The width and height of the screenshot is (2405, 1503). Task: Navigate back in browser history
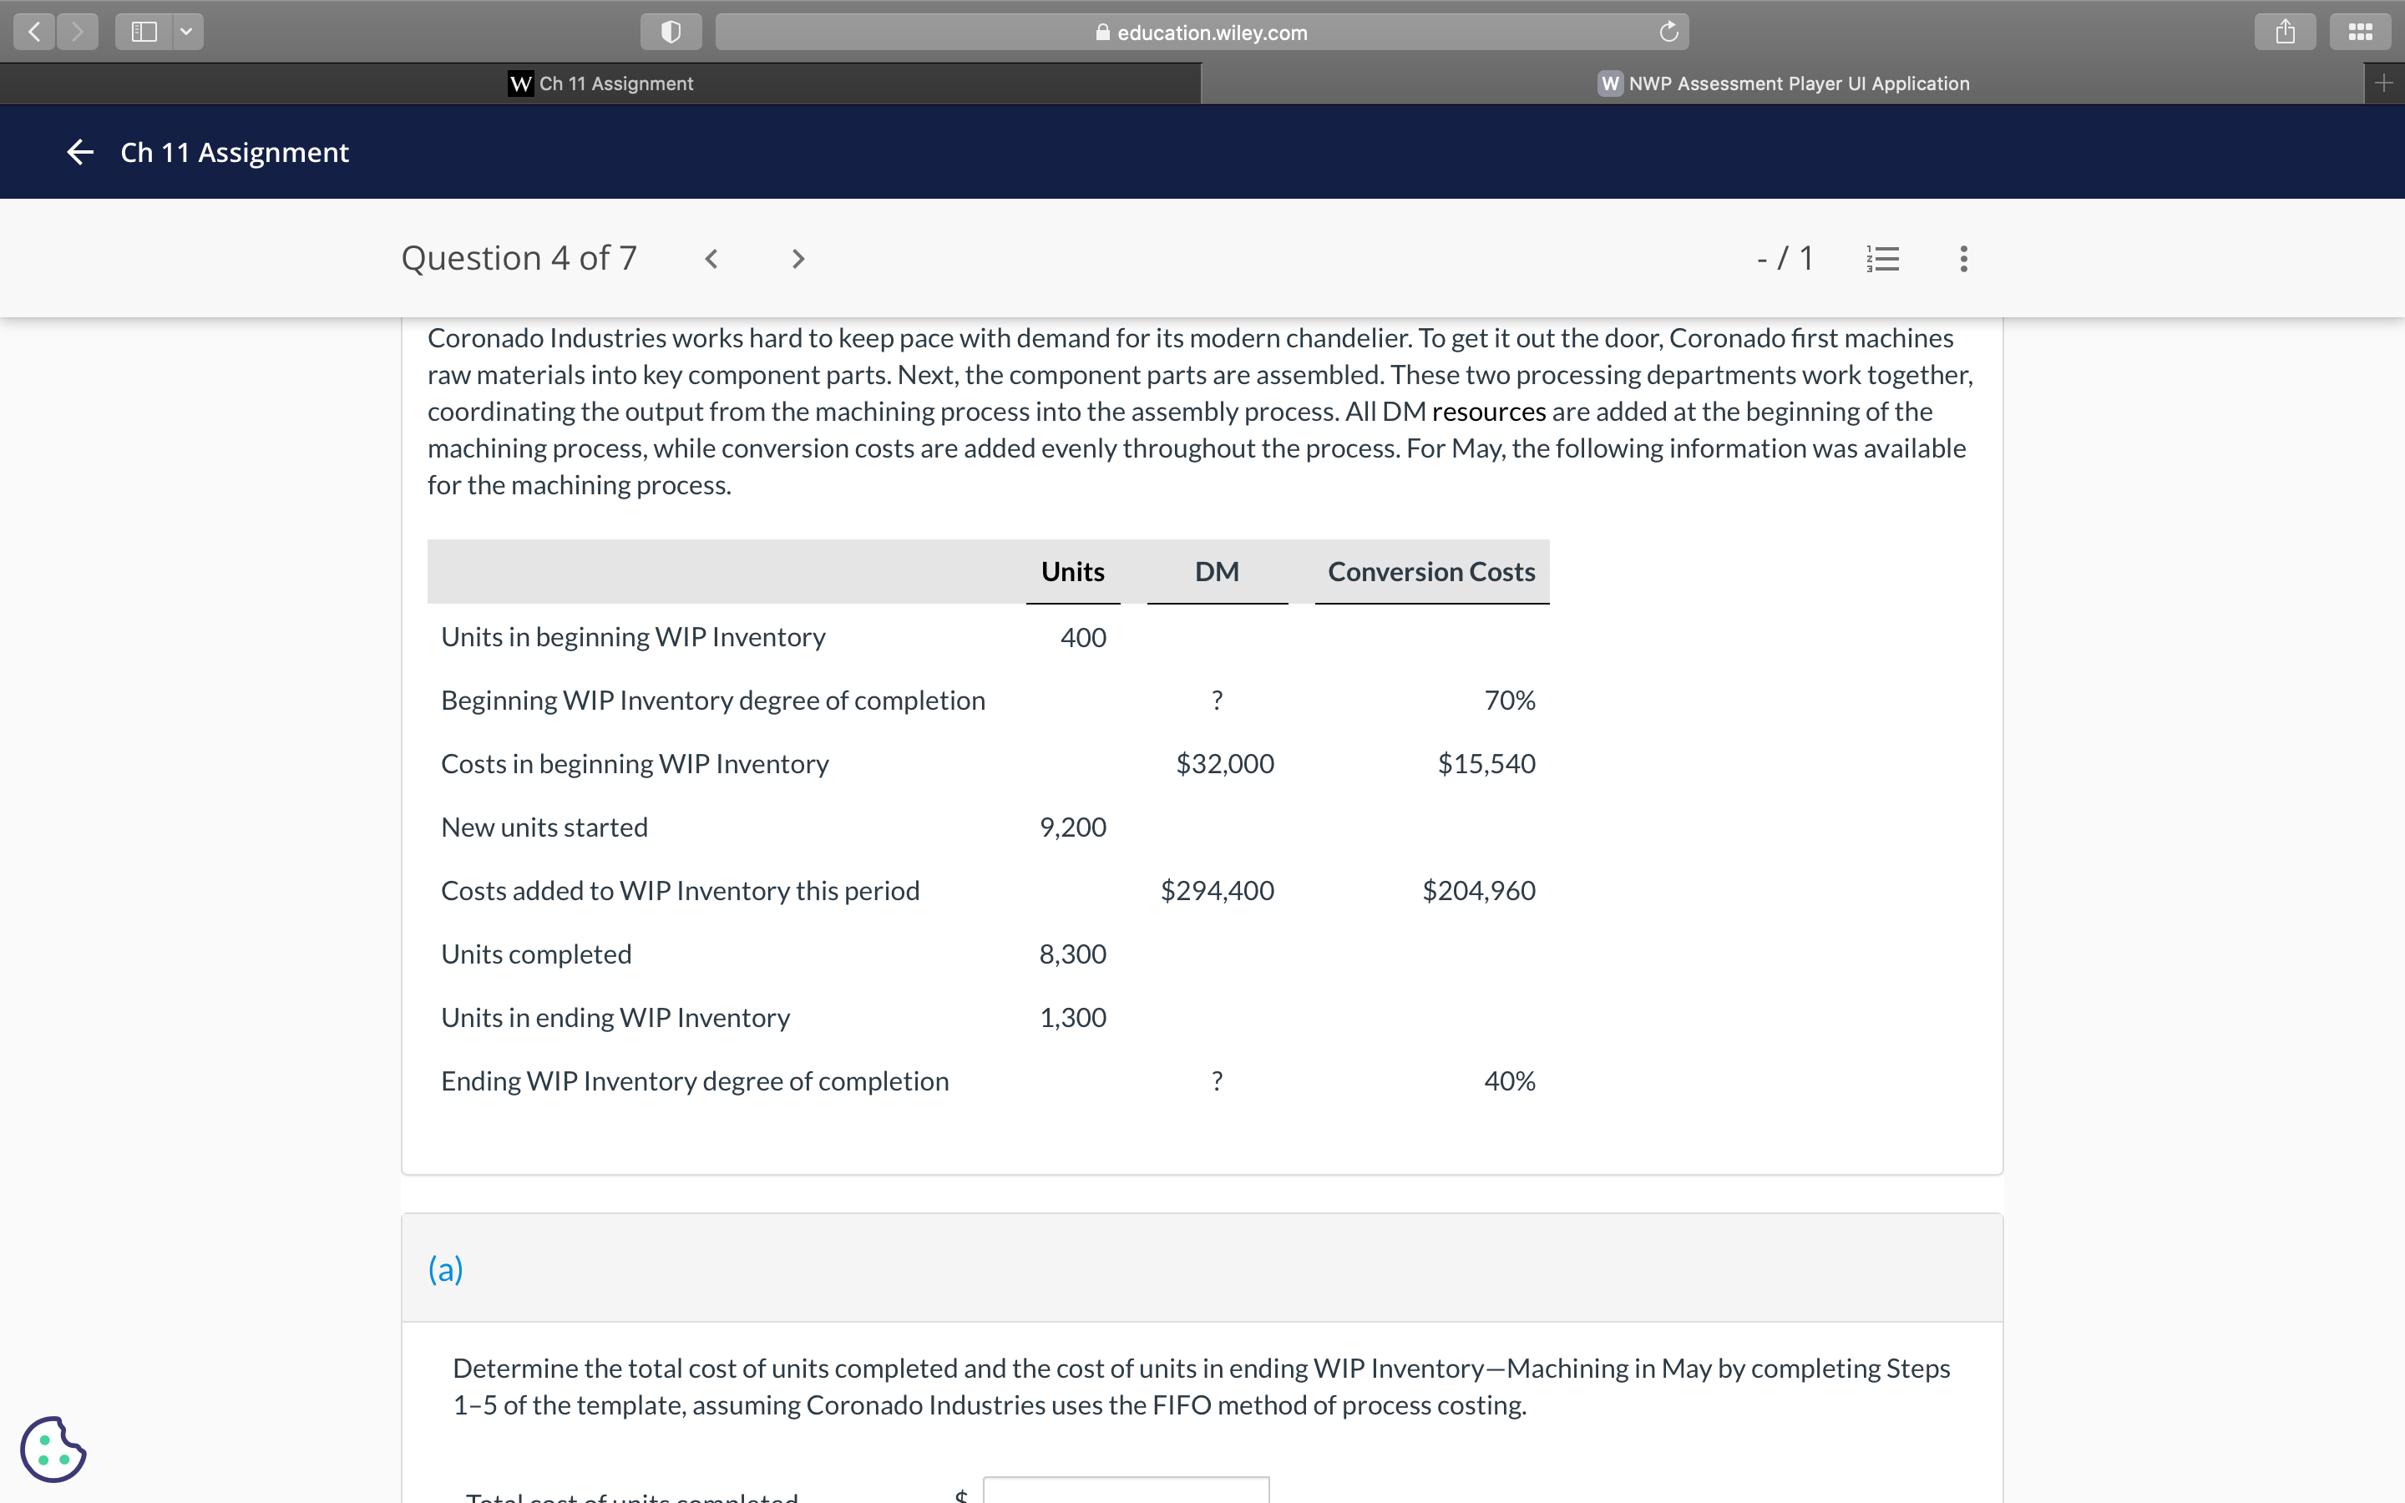[33, 31]
